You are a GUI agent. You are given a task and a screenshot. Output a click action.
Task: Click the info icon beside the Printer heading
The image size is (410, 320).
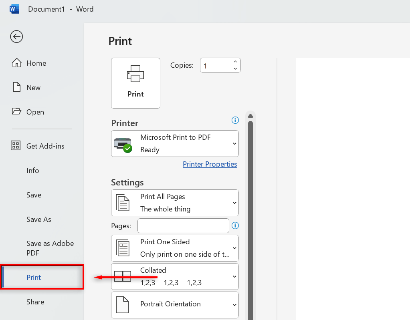point(235,120)
